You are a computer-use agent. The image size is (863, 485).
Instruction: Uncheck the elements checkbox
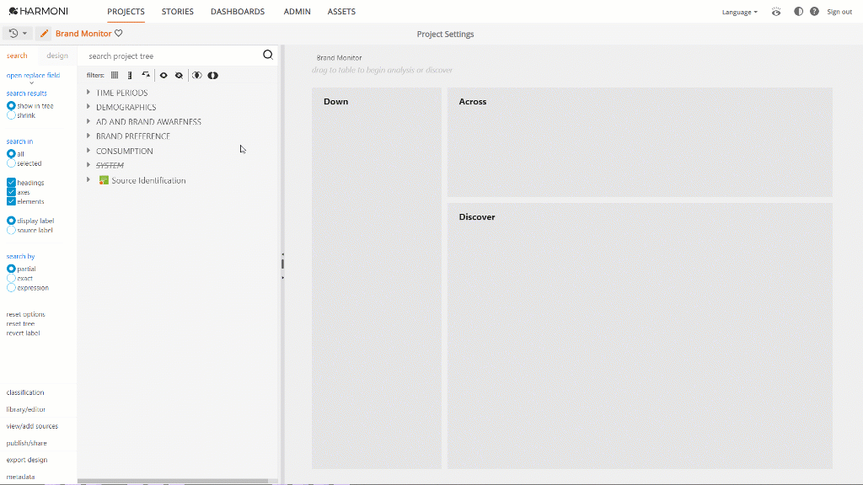(11, 201)
